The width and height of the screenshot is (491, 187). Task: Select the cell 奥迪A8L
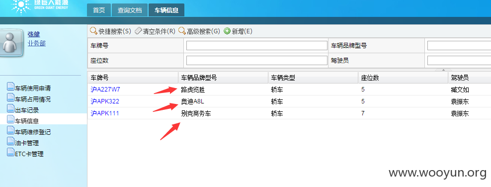(x=193, y=102)
